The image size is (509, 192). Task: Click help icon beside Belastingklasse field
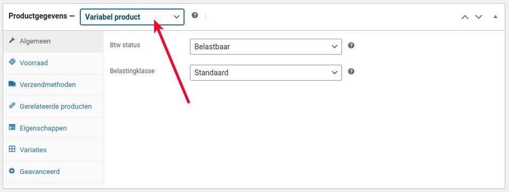click(x=351, y=71)
